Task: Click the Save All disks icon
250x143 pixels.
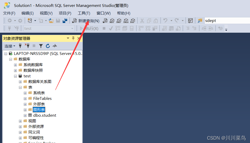Action: tap(65, 21)
